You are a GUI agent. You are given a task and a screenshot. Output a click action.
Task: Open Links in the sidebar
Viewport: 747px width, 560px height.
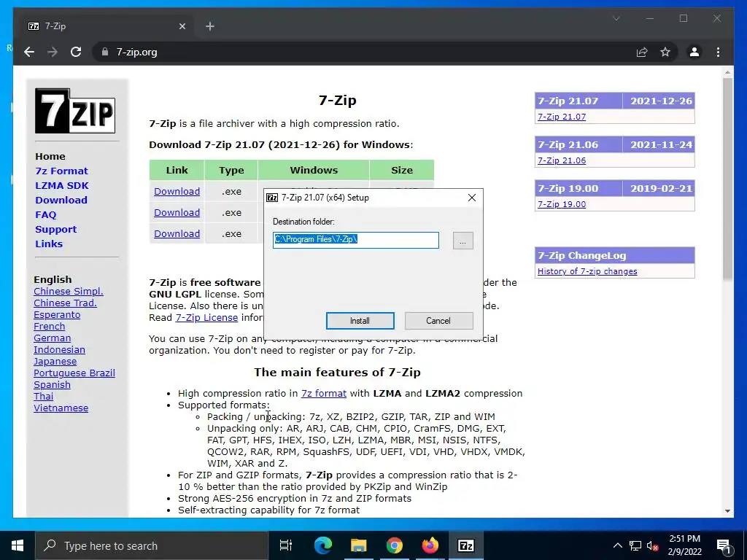tap(49, 244)
